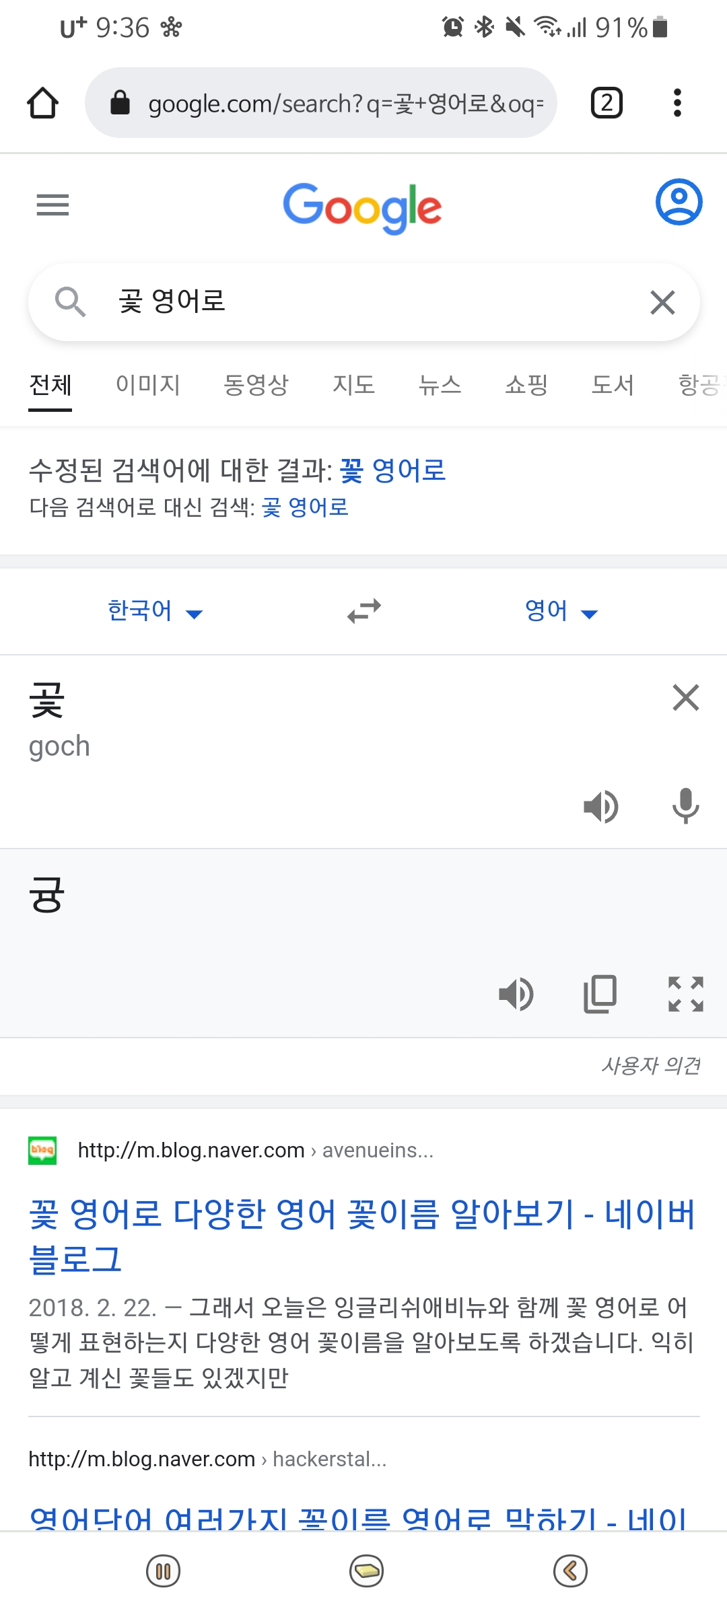
Task: Start voice input with the microphone
Action: point(685,806)
